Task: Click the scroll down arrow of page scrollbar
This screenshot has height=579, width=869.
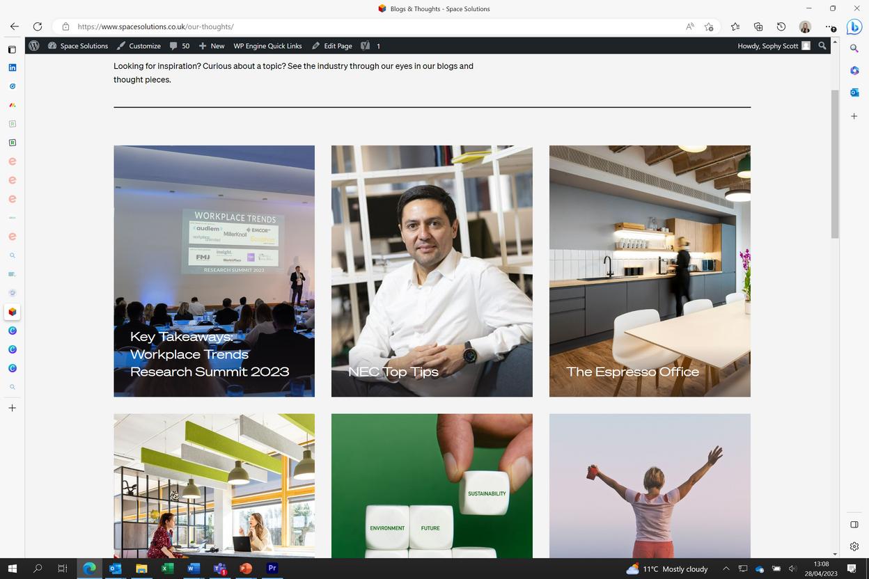Action: coord(835,553)
